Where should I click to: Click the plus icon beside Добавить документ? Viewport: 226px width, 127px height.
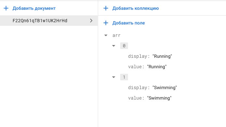(6, 8)
